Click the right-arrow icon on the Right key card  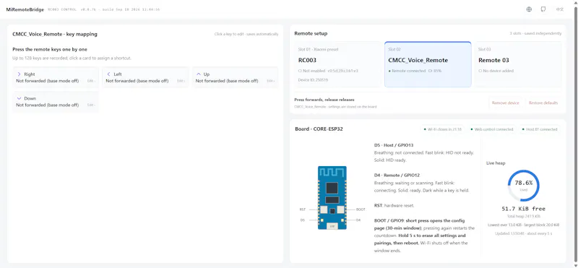20,74
